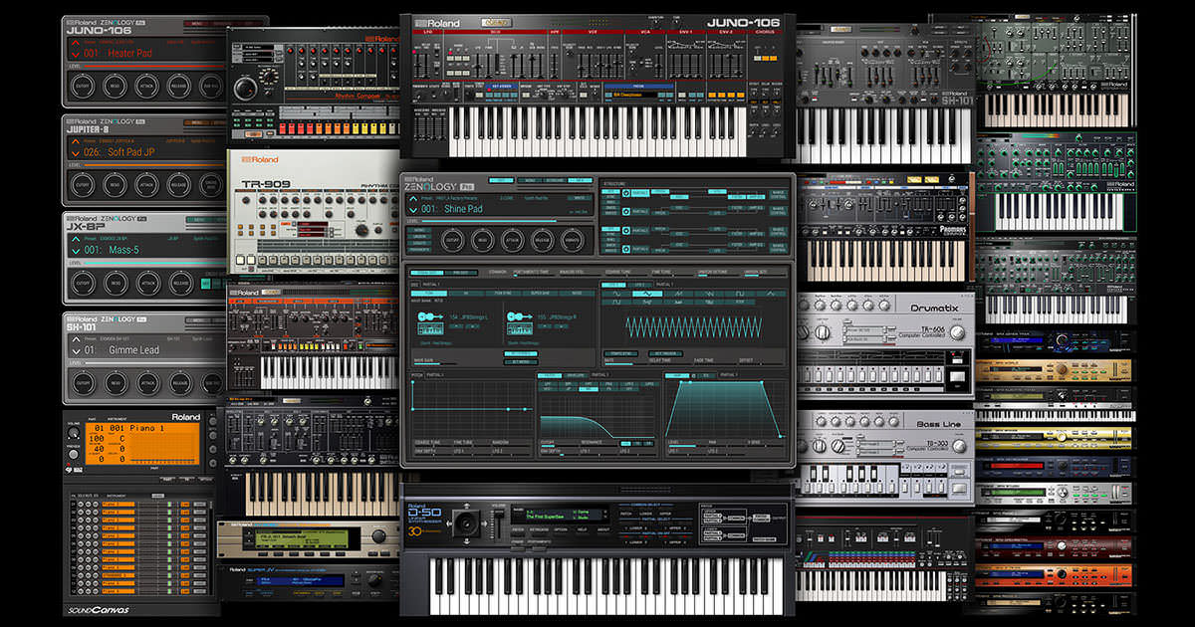This screenshot has height=627, width=1195.
Task: Toggle PORTAMENTO on Shine Pad panel
Action: 419,250
